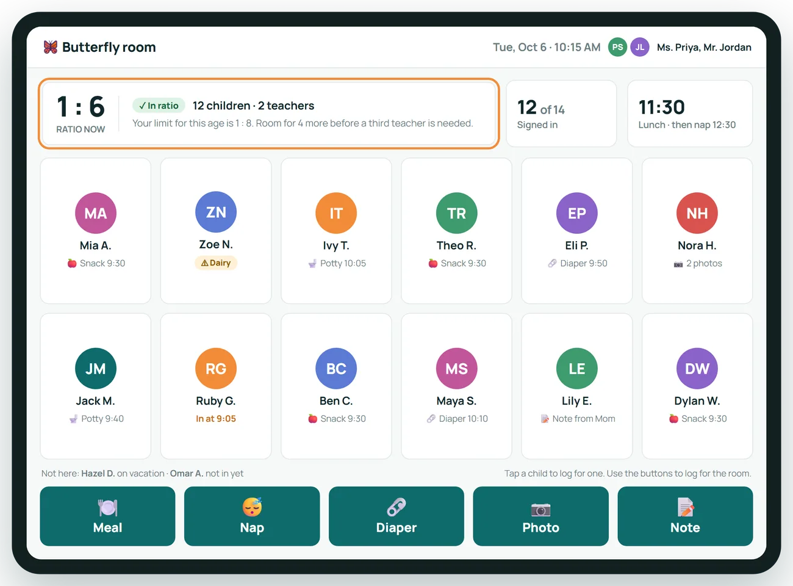This screenshot has width=793, height=586.
Task: Tap Ivy T.'s IT avatar
Action: [x=336, y=213]
